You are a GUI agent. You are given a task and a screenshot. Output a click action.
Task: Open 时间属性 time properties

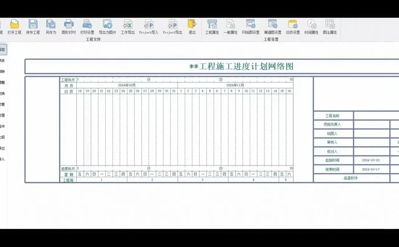(311, 26)
